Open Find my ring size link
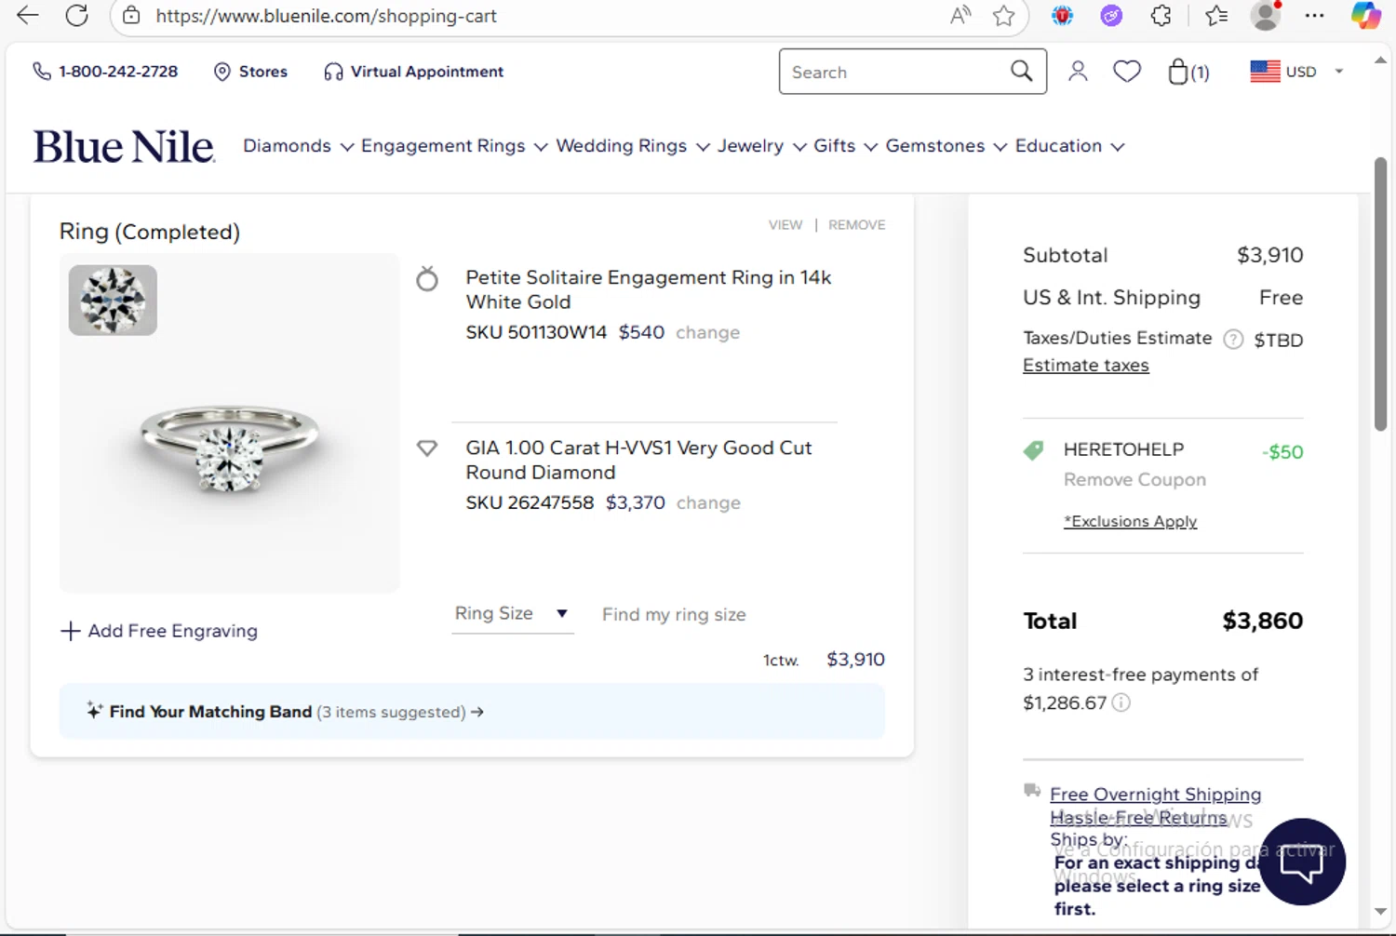 coord(674,615)
